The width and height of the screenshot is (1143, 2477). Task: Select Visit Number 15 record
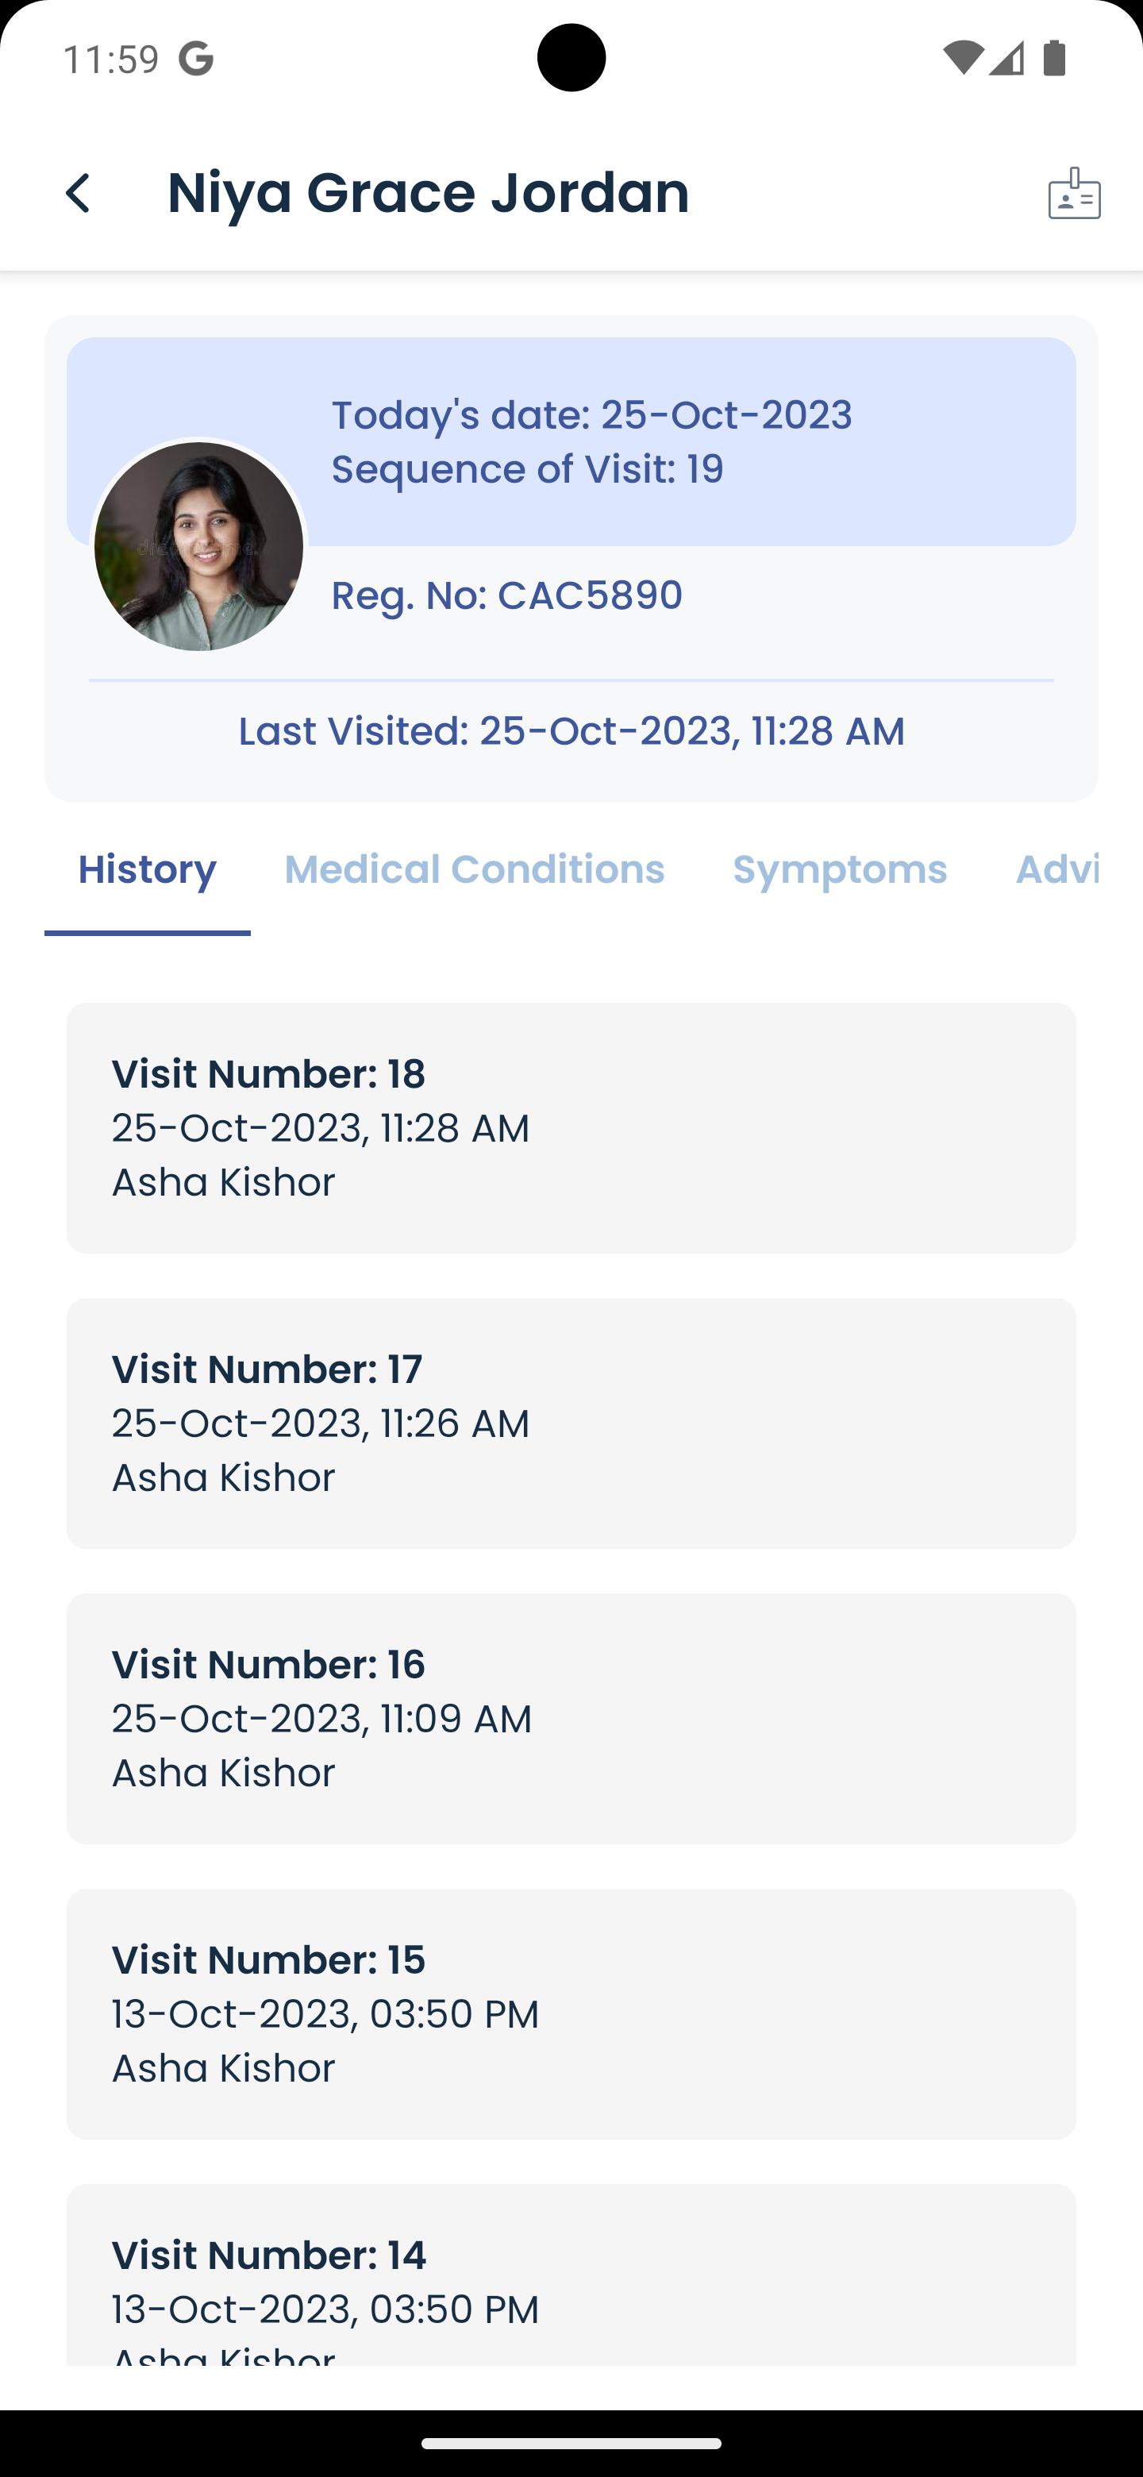[571, 2013]
